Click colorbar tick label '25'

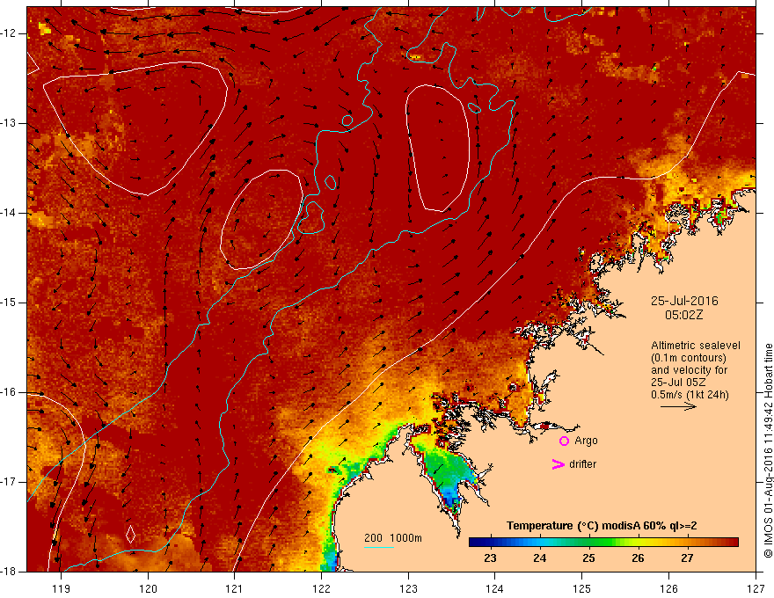click(588, 558)
